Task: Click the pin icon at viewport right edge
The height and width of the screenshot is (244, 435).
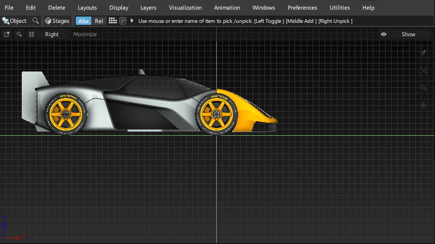Action: tap(423, 53)
